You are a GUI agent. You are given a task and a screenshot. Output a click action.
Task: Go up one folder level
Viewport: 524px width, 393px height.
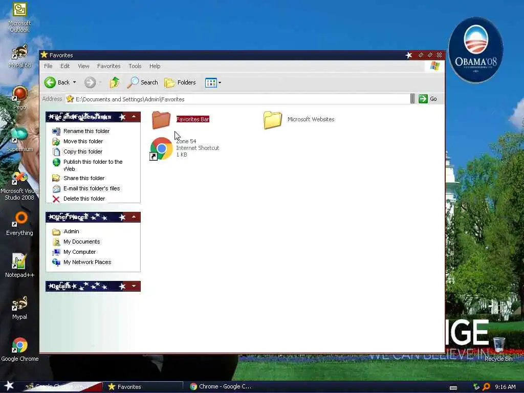point(114,82)
